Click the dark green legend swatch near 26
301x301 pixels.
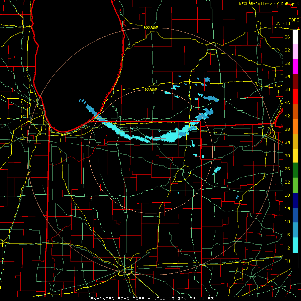pos(295,170)
